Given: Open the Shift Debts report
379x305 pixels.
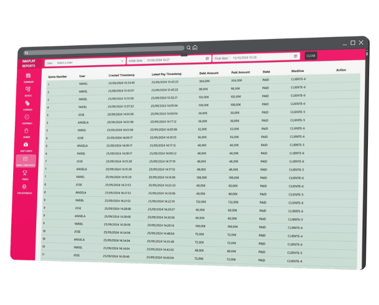Looking at the screenshot, I should click(26, 147).
